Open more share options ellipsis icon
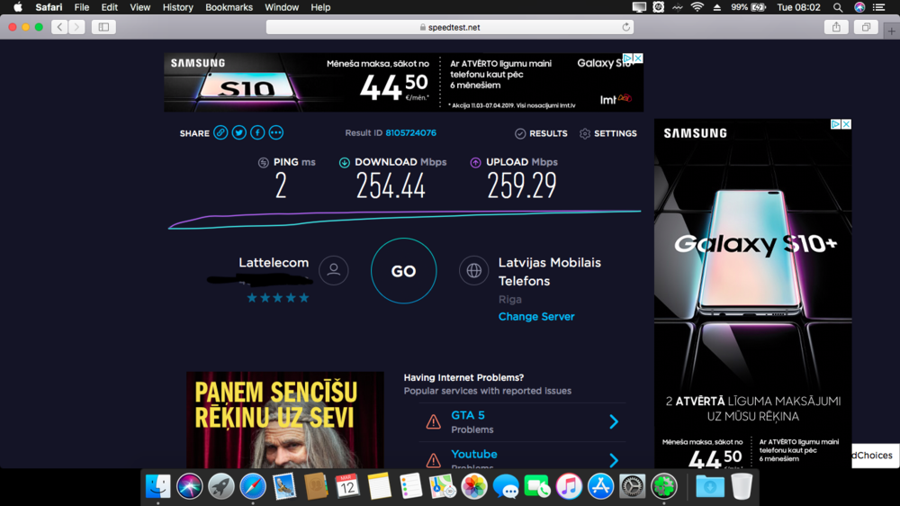 click(x=276, y=132)
